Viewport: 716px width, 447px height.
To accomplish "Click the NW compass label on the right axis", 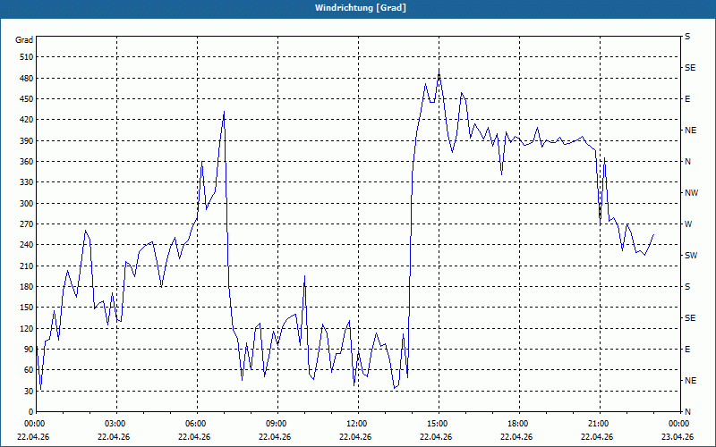I will pyautogui.click(x=691, y=193).
